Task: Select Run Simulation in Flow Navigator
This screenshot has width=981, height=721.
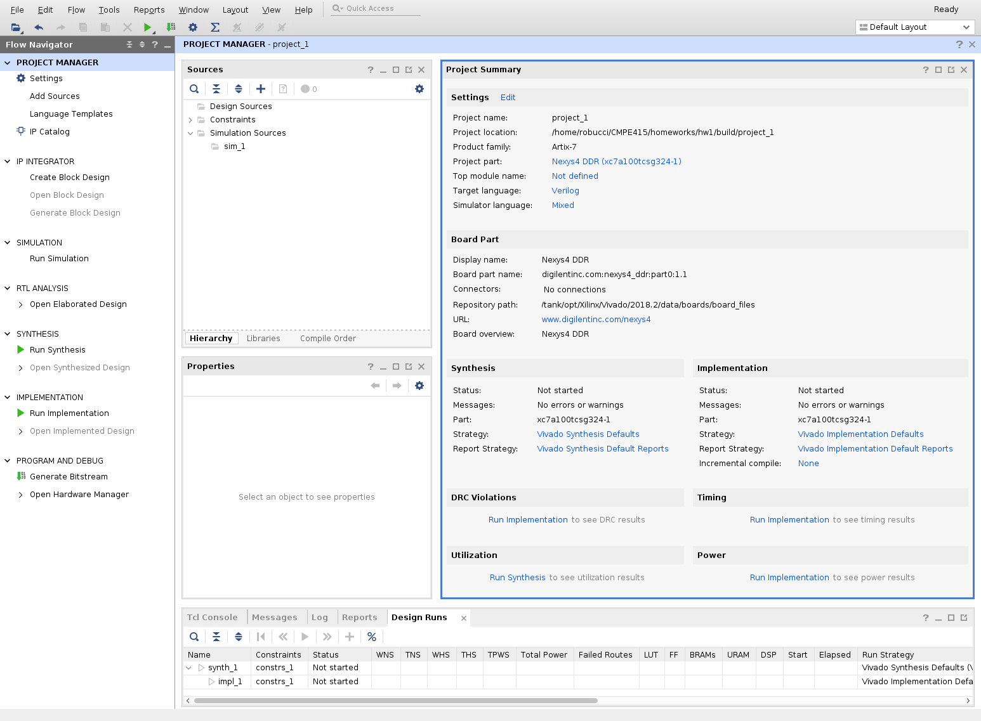Action: point(59,259)
